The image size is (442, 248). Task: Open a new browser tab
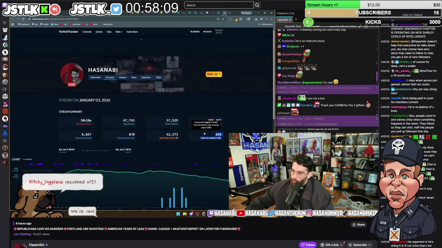coord(230,13)
